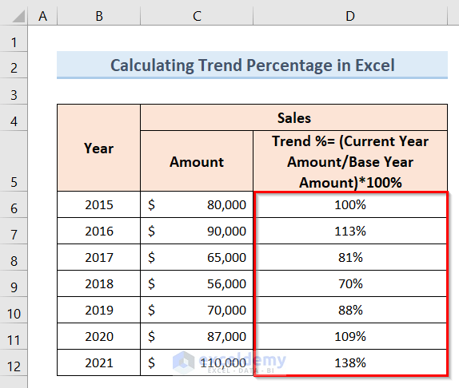Click the amount cell showing 70,000
The width and height of the screenshot is (459, 388).
[197, 310]
